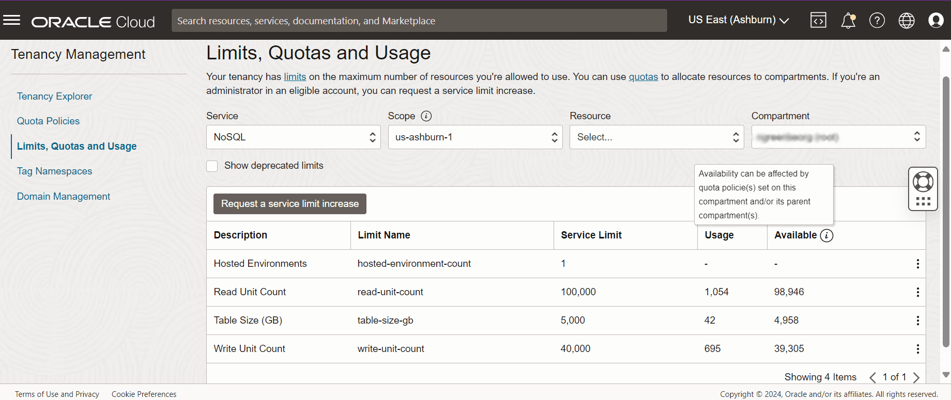951x400 pixels.
Task: Enable Show deprecated limits checkbox
Action: point(212,166)
